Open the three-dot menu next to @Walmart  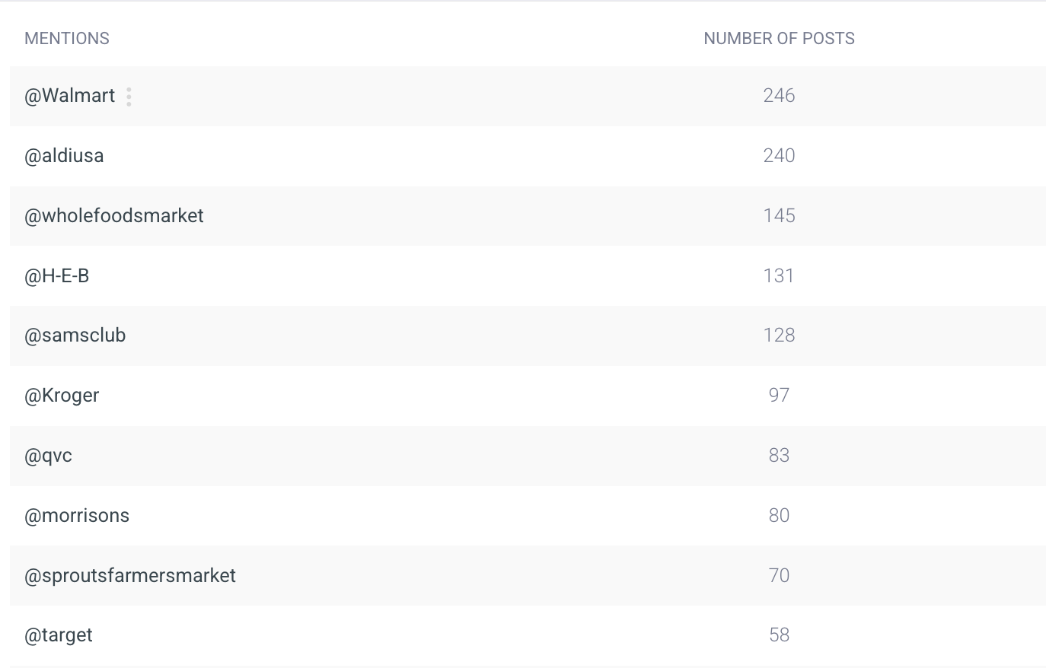click(129, 97)
